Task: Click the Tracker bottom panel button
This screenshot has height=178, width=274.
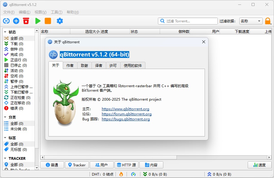Action: click(x=77, y=165)
